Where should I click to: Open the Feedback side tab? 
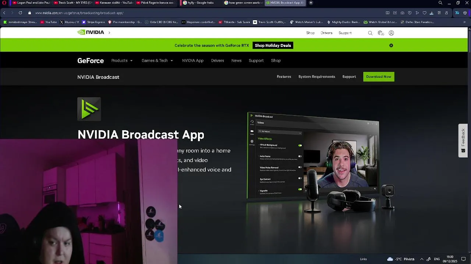[463, 141]
